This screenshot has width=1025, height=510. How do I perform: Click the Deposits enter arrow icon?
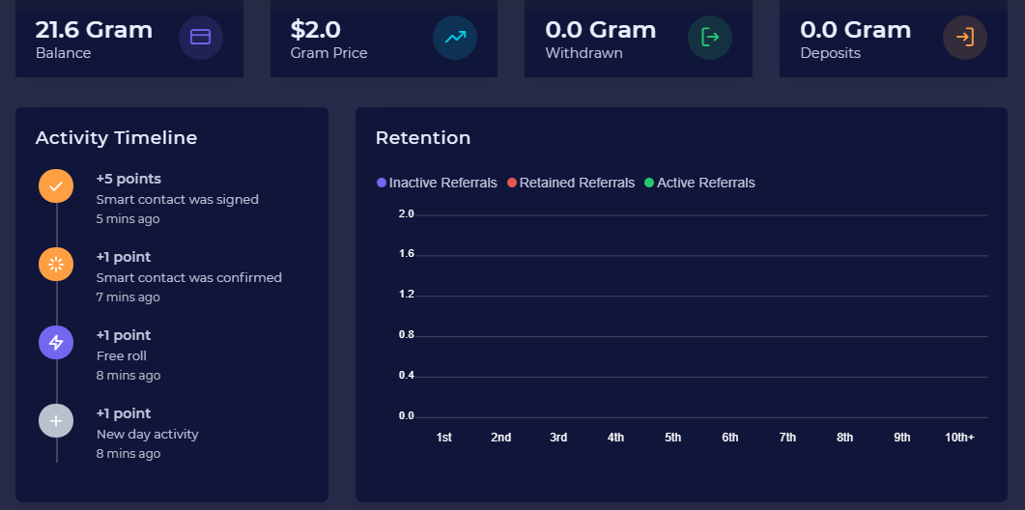tap(964, 38)
